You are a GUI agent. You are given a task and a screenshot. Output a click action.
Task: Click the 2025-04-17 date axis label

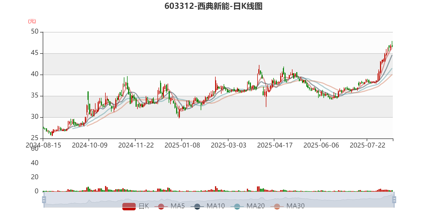275,145
